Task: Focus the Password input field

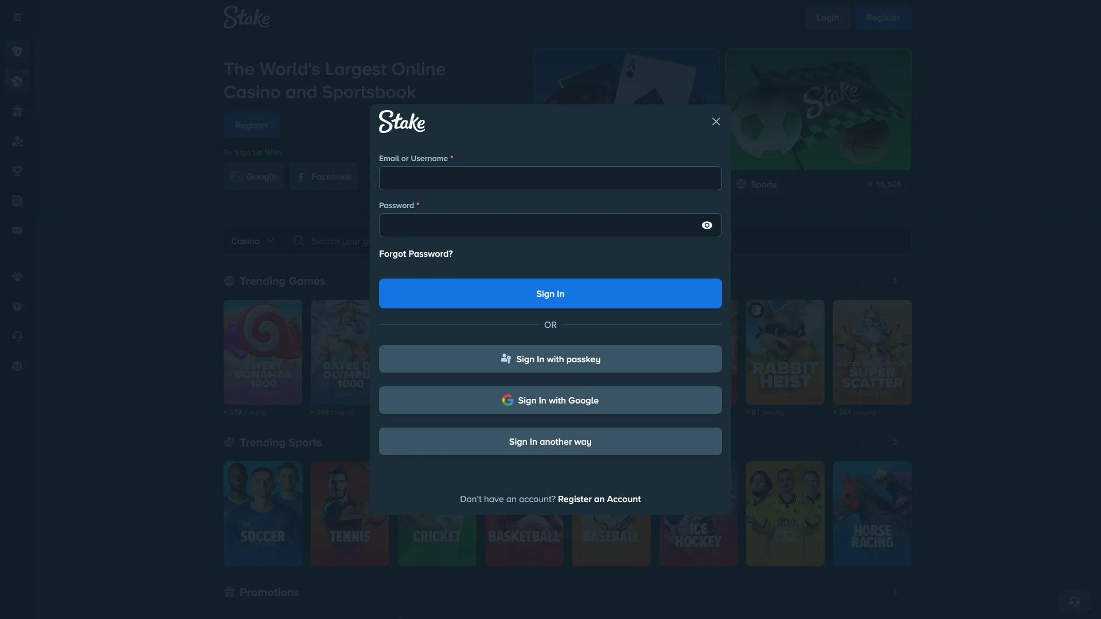Action: [538, 225]
